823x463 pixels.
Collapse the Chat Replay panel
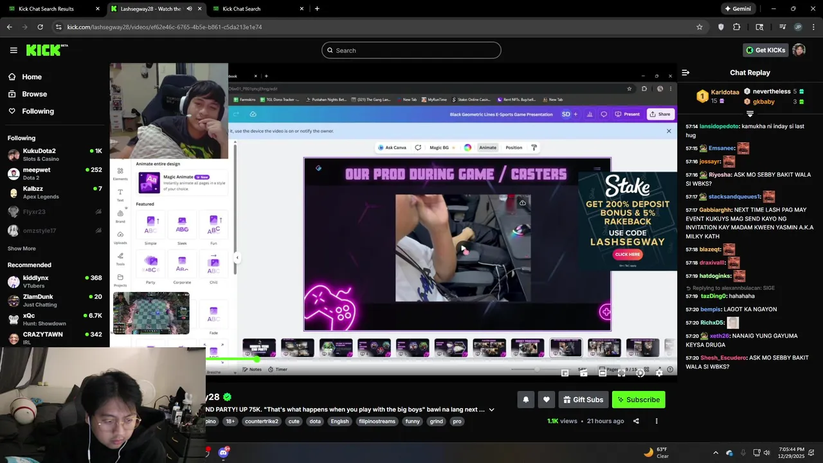pyautogui.click(x=685, y=73)
